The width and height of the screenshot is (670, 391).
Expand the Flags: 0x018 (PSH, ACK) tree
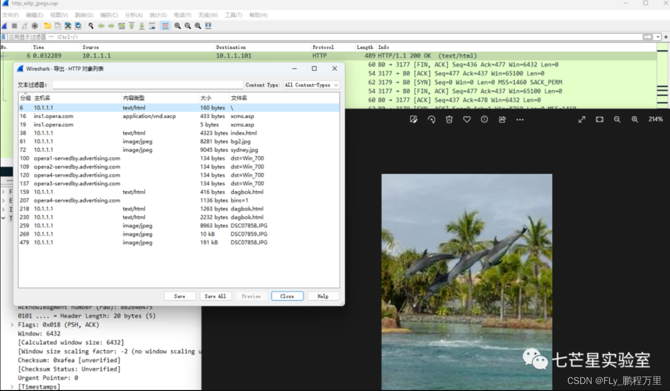click(x=12, y=325)
